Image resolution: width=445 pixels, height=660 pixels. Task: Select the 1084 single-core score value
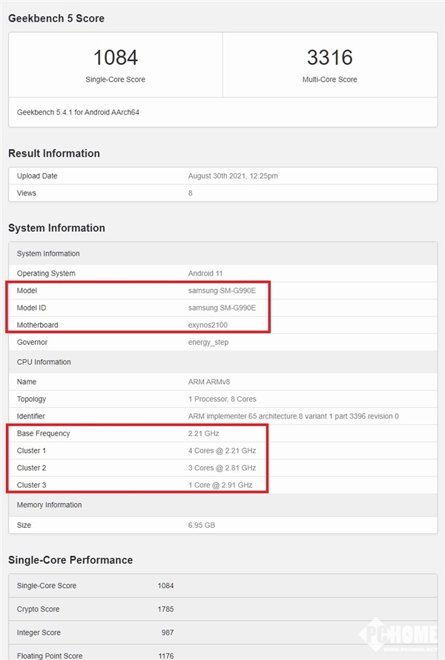pyautogui.click(x=115, y=57)
